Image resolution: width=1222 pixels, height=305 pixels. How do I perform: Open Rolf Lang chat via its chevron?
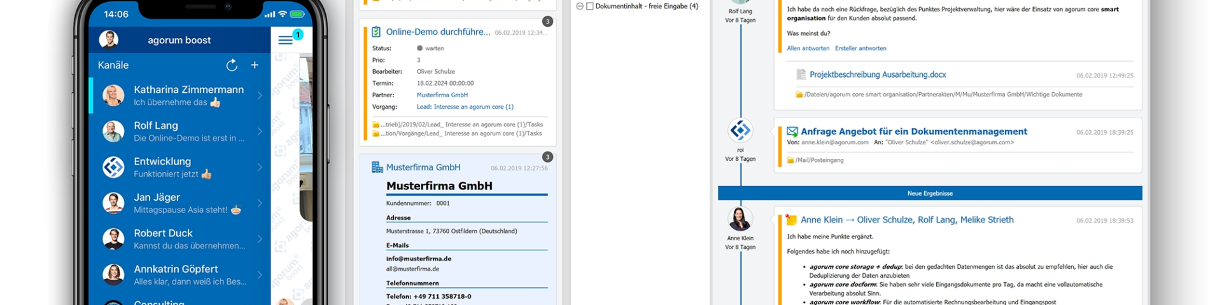(x=260, y=132)
